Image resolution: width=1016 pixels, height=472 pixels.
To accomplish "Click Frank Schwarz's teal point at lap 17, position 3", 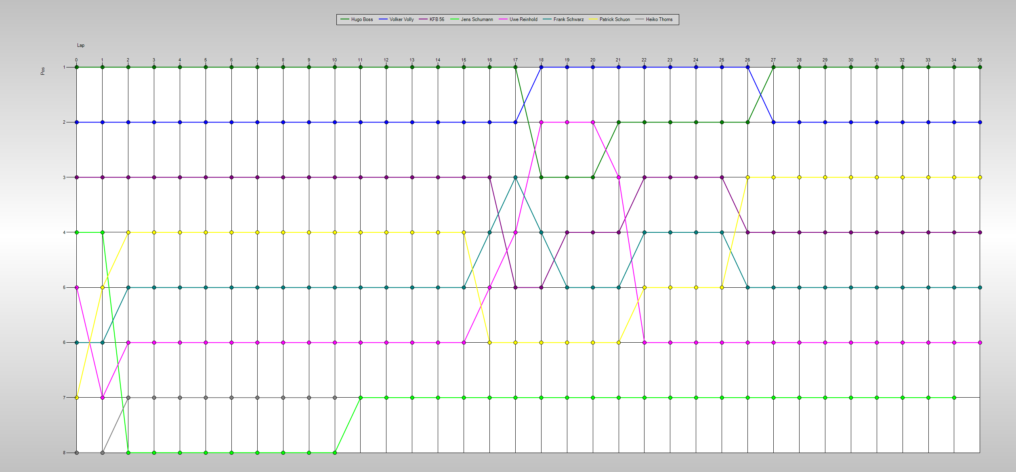I will point(515,177).
